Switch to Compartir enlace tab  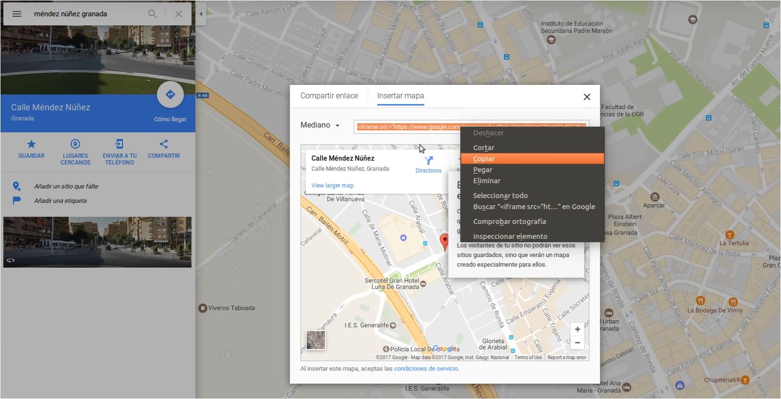tap(329, 96)
